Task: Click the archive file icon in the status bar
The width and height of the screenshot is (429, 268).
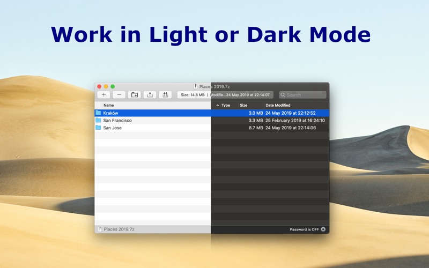Action: click(x=100, y=229)
